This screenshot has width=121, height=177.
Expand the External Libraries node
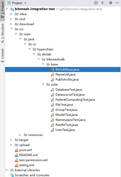click(x=7, y=170)
